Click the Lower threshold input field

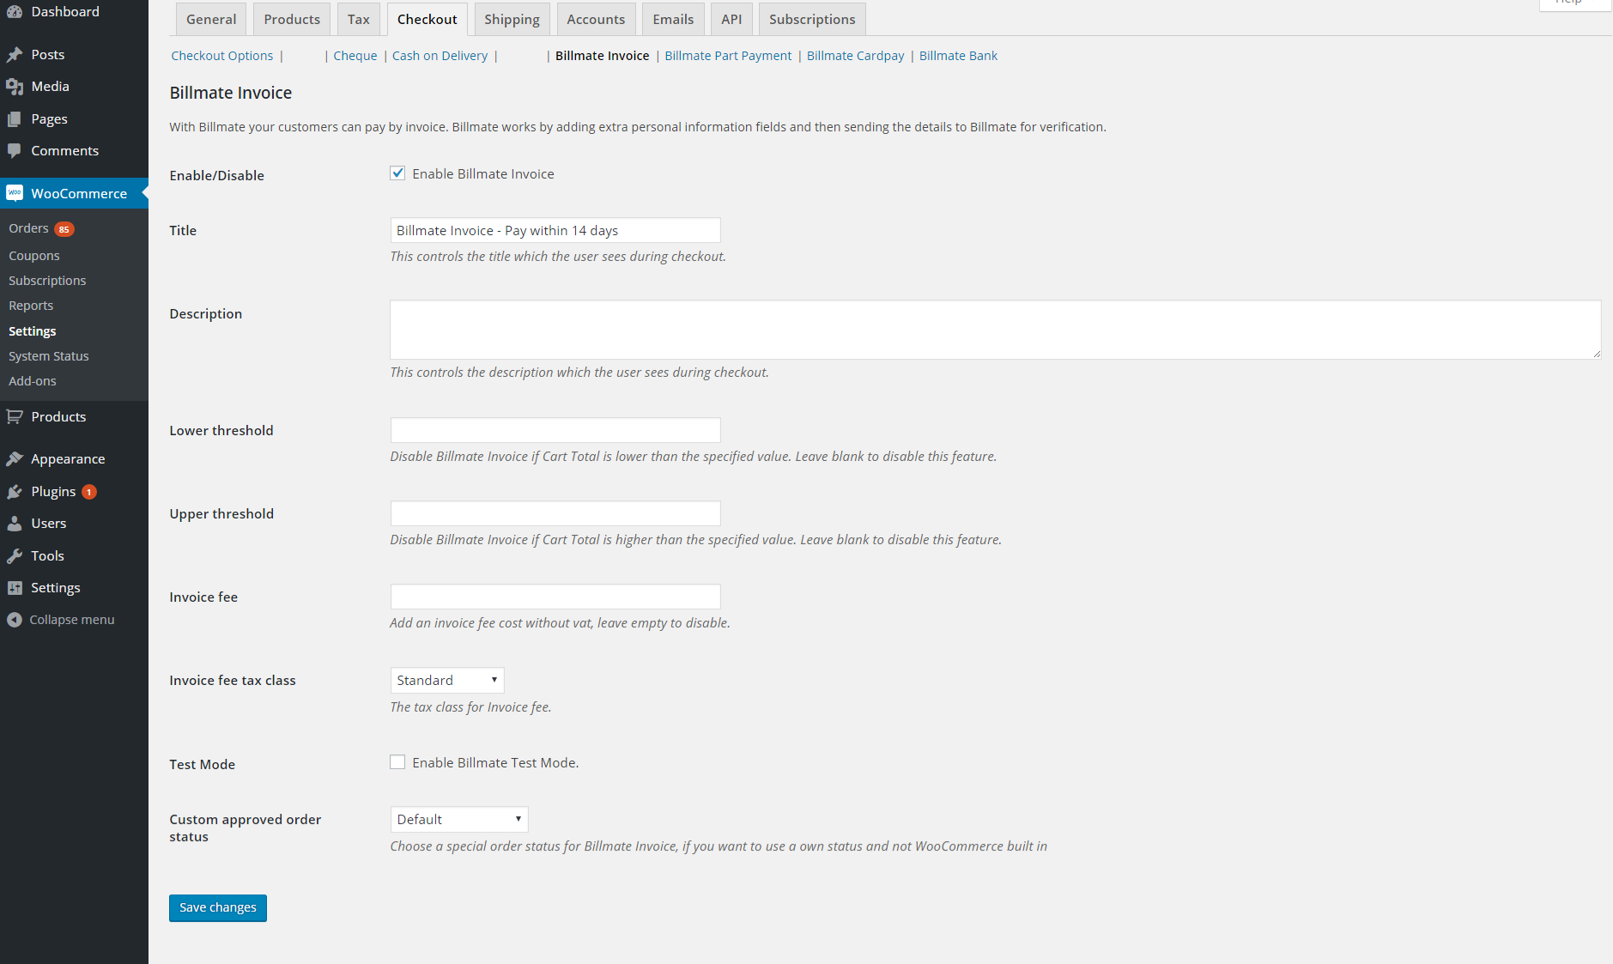[x=555, y=430]
